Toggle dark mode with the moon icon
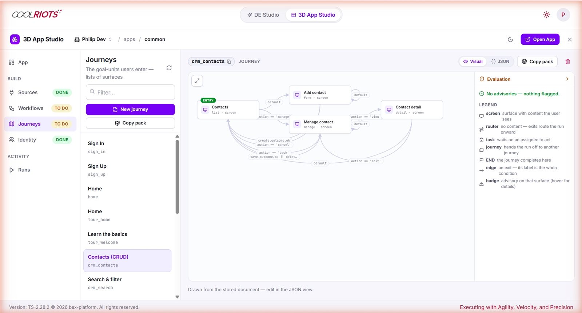The height and width of the screenshot is (313, 582). pyautogui.click(x=510, y=39)
